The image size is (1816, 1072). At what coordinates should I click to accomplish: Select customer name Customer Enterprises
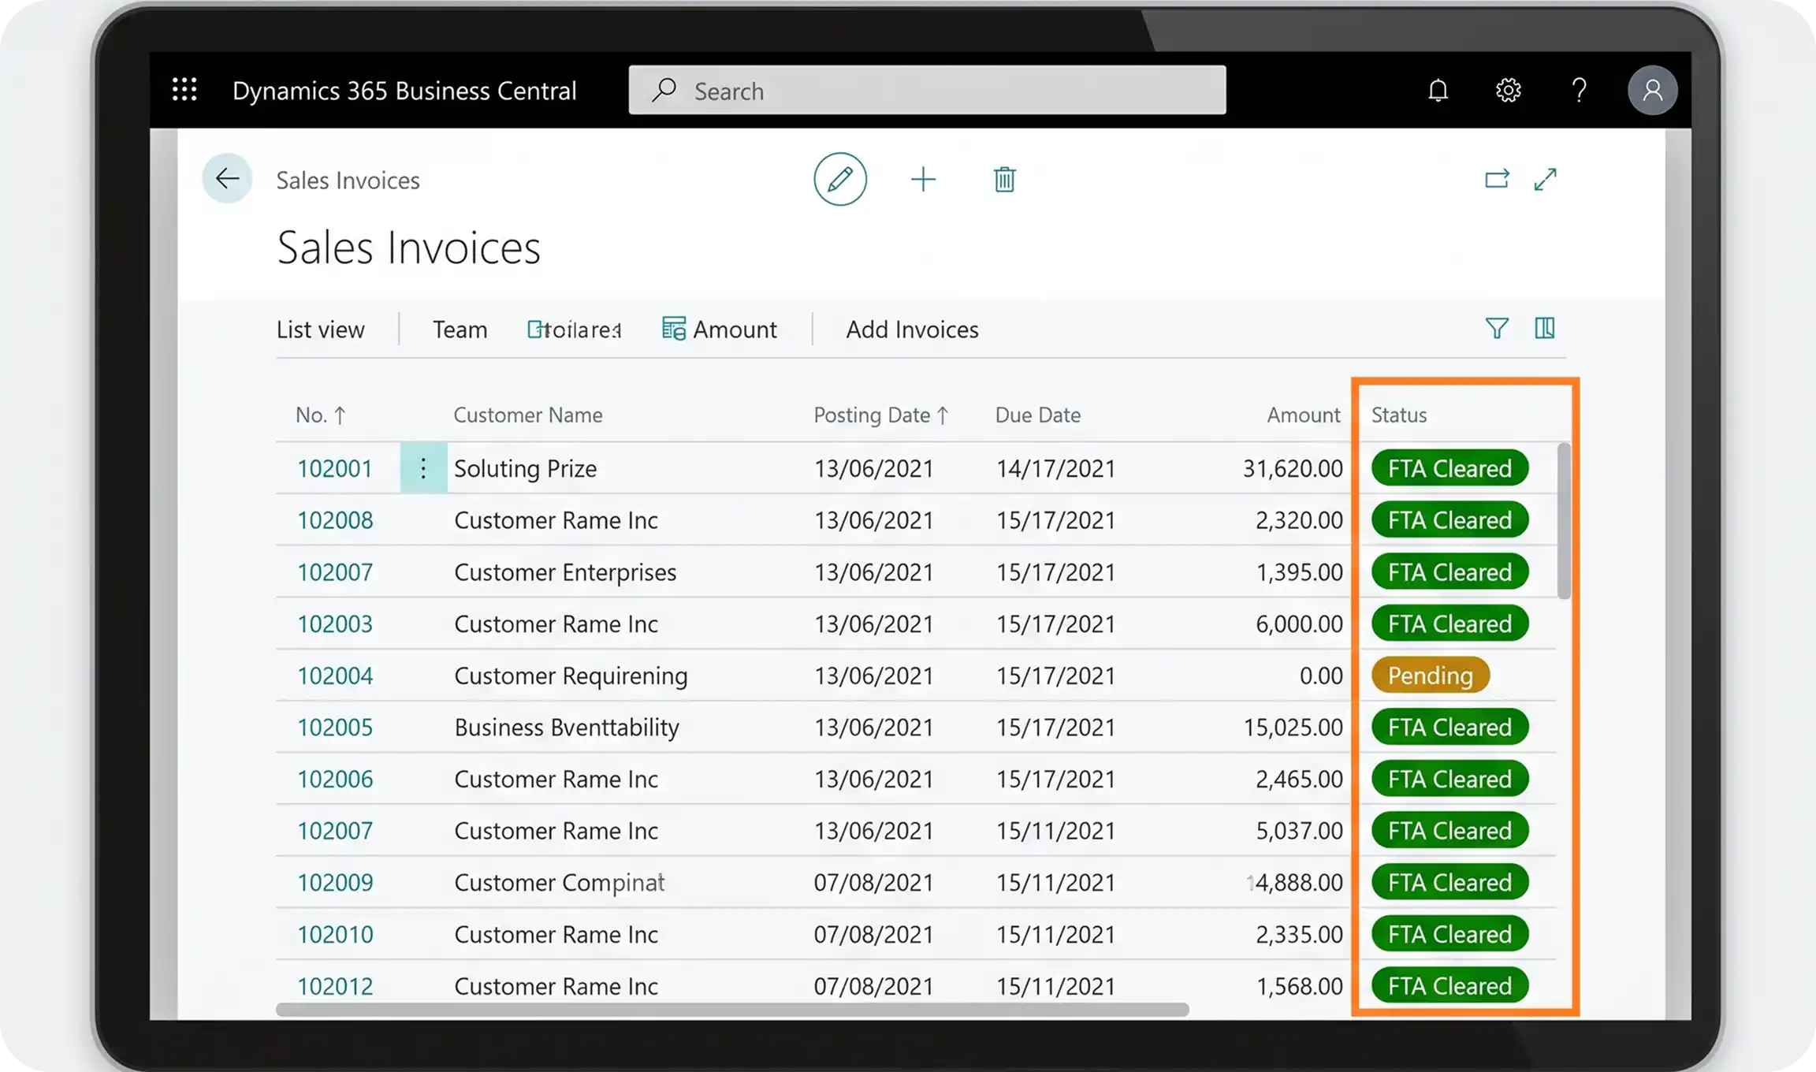click(565, 572)
